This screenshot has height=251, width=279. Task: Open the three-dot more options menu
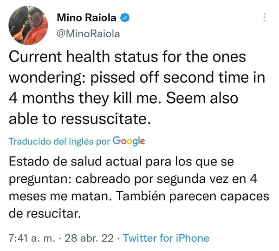265,18
